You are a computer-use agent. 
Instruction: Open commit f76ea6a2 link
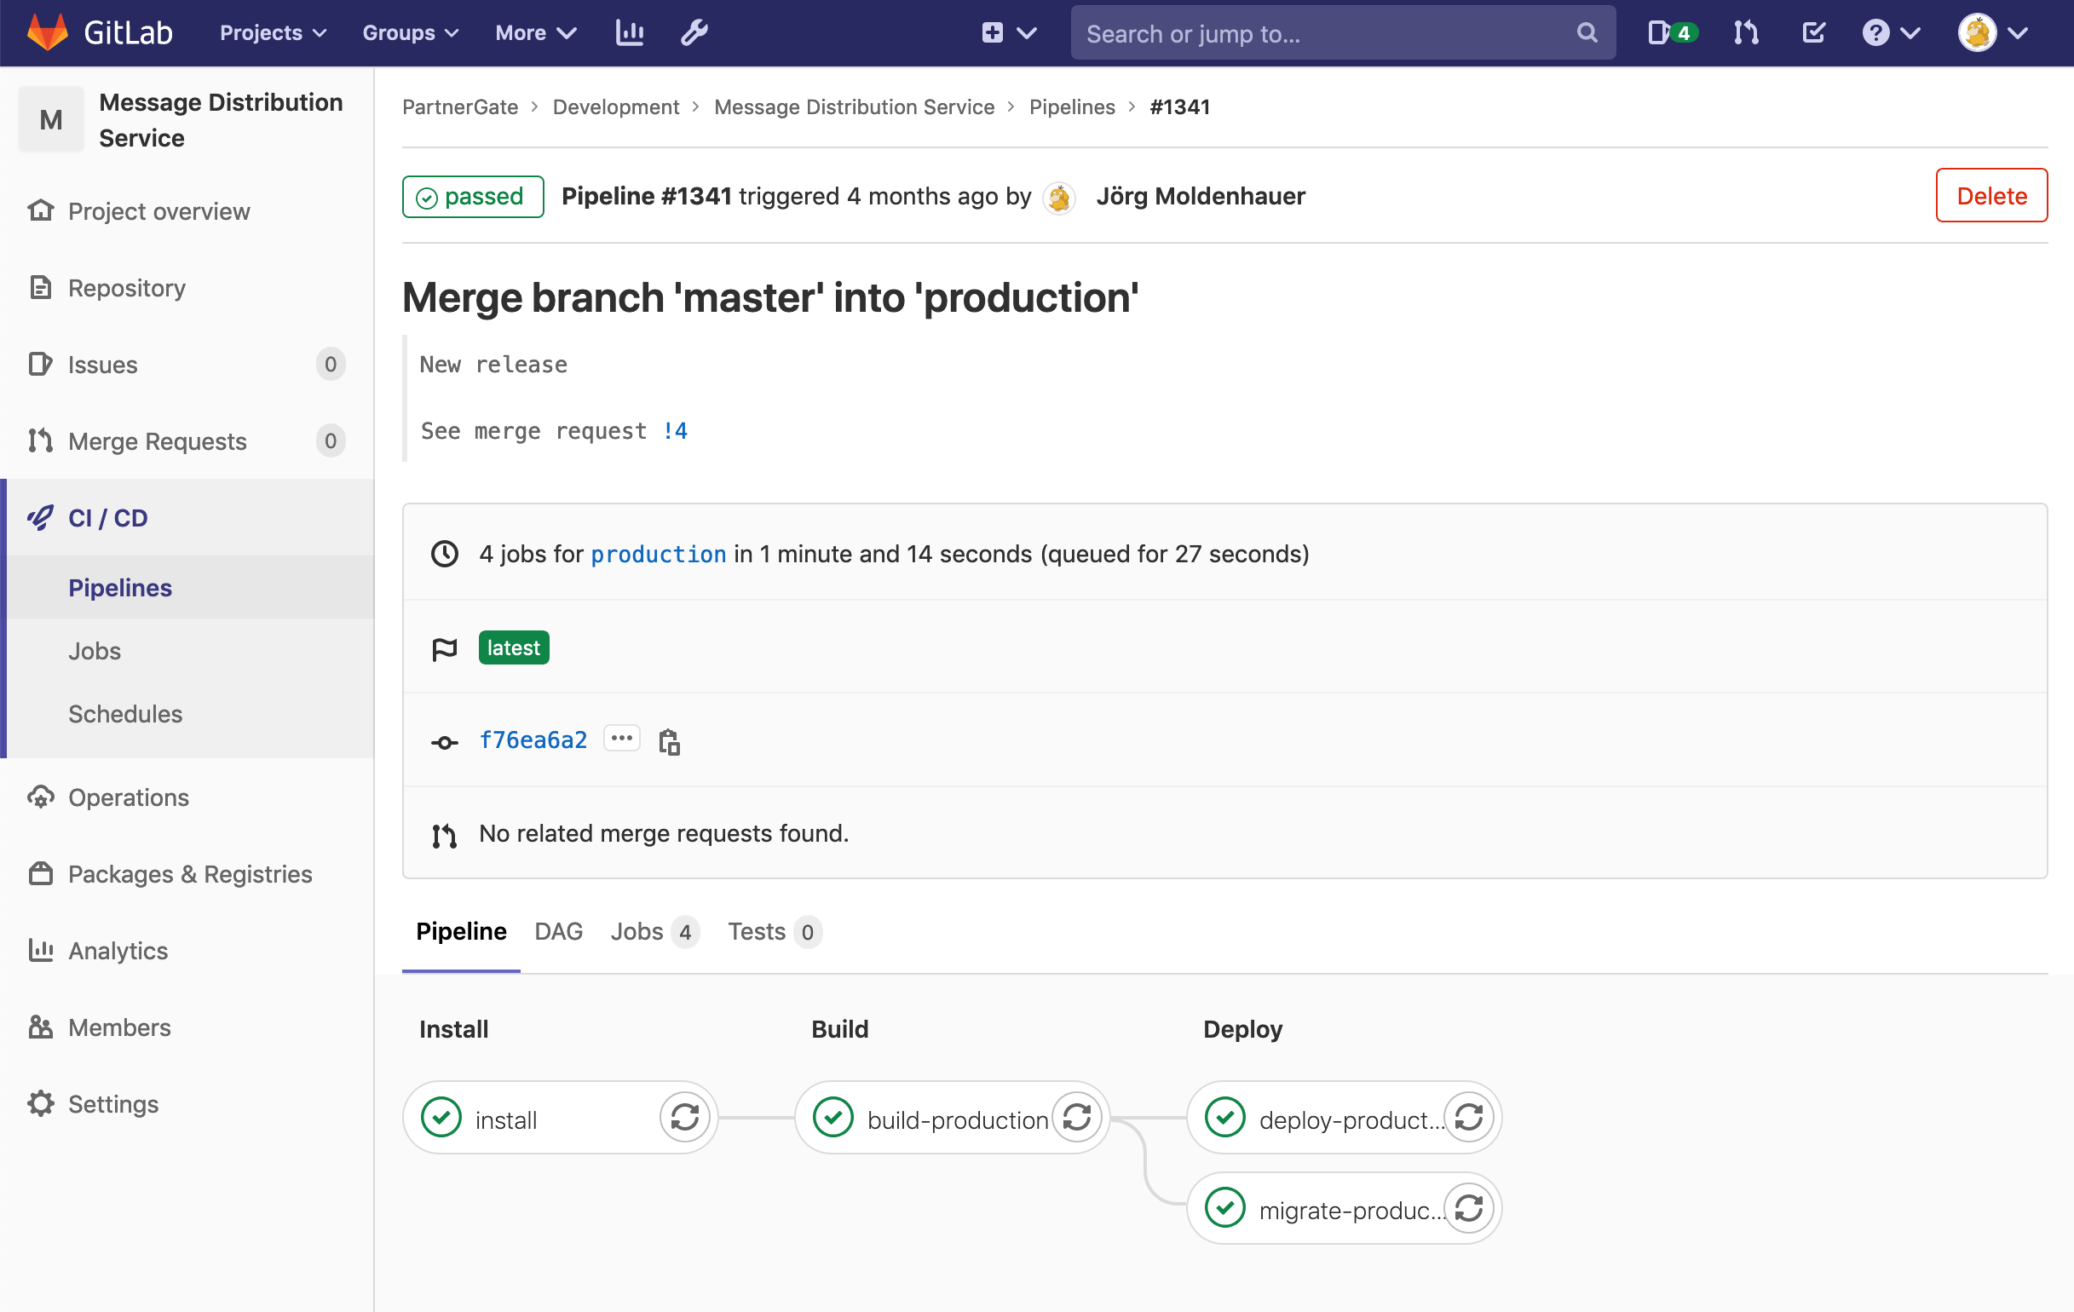click(533, 739)
